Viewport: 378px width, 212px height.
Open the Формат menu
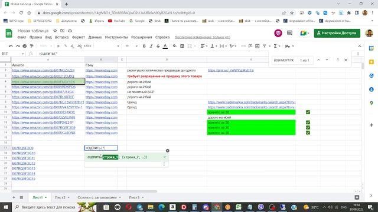(79, 37)
